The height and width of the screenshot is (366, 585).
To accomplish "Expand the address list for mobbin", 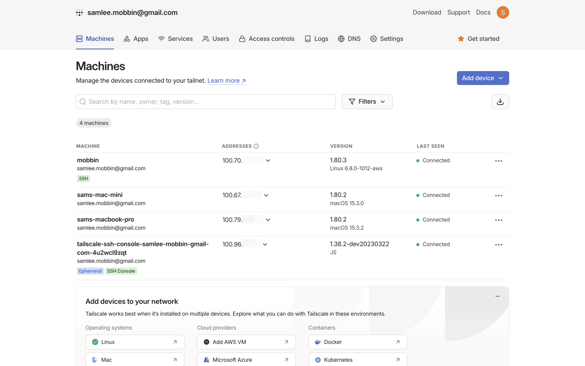I will point(268,160).
